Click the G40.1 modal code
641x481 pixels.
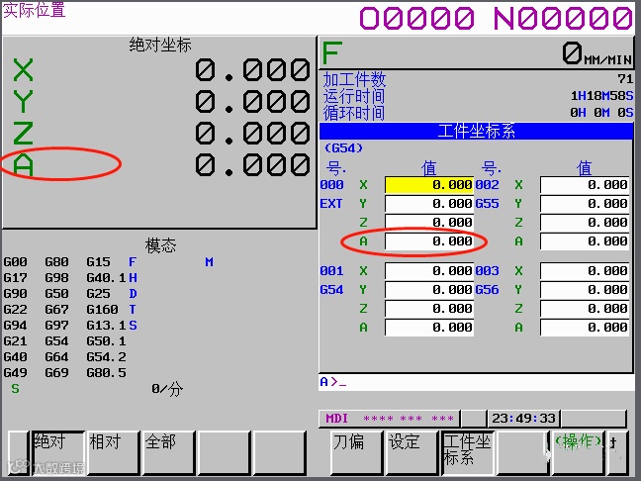(x=106, y=278)
